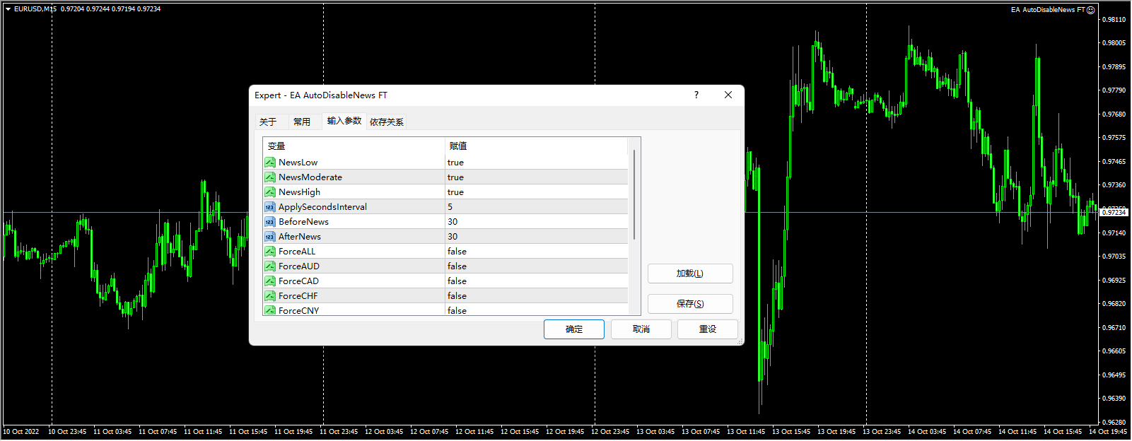Toggle the NewsModerate true value
Screen dimensions: 1132x441
coord(535,177)
